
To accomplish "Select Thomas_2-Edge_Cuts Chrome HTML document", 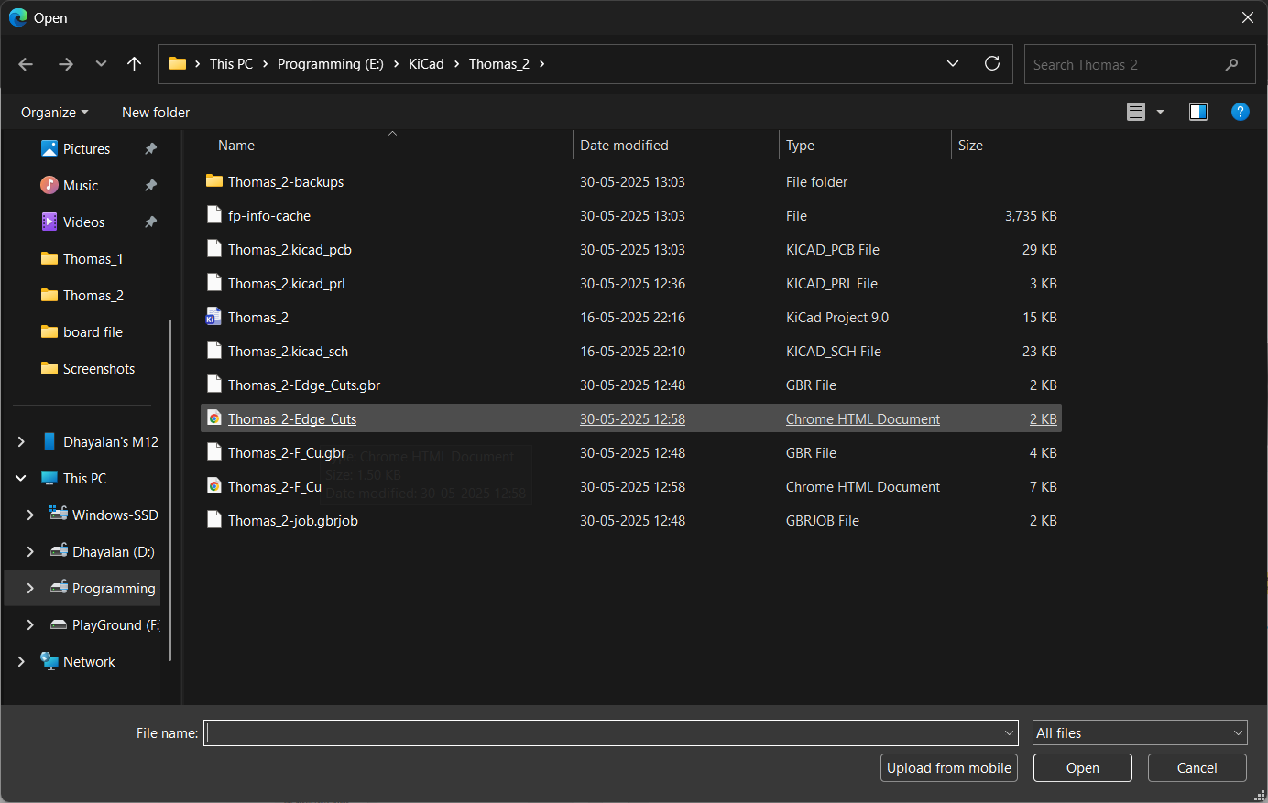I will coord(631,418).
